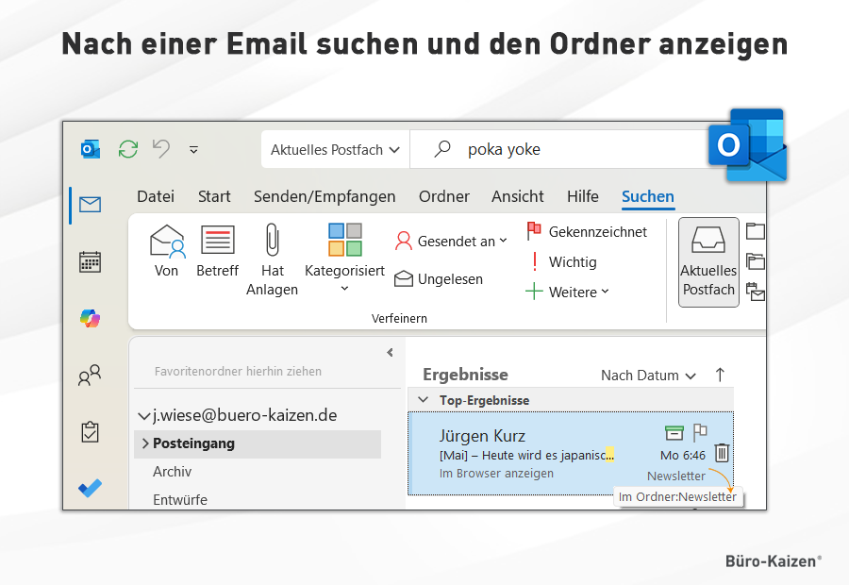Open Copilot in the sidebar
This screenshot has width=849, height=585.
pos(90,319)
